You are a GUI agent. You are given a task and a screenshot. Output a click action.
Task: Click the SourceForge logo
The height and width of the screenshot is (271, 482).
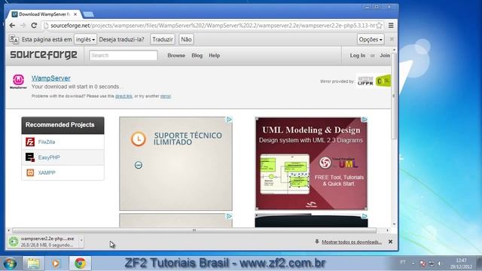coord(44,55)
